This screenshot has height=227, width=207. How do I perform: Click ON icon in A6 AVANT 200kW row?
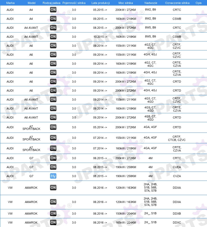53,117
